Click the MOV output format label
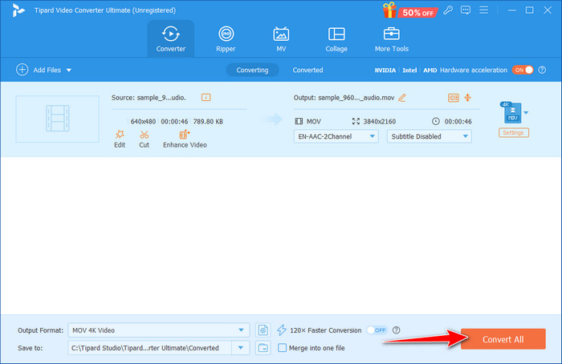 click(314, 121)
